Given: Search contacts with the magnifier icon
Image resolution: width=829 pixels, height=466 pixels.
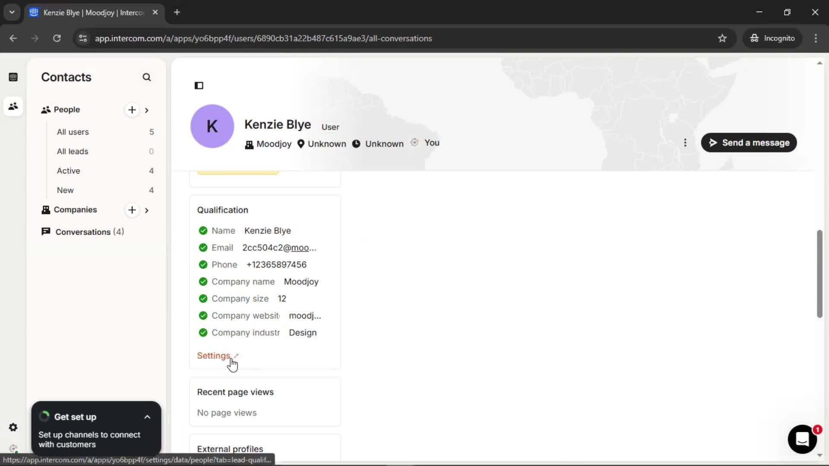Looking at the screenshot, I should click(147, 77).
